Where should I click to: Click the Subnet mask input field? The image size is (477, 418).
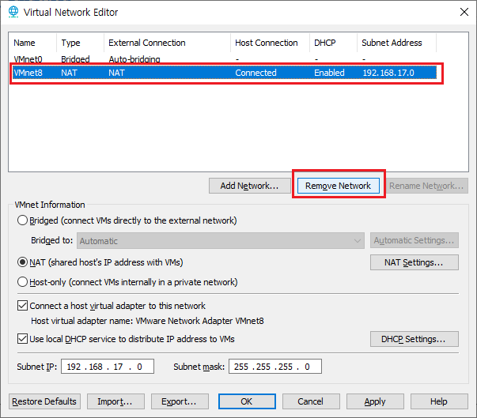pos(275,367)
